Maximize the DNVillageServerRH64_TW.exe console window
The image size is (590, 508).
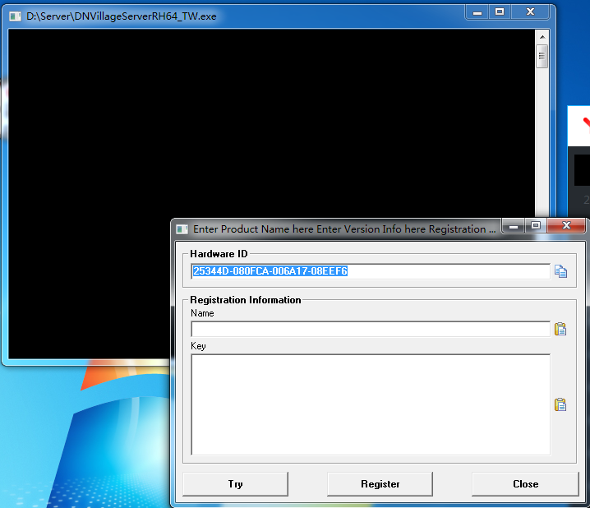click(500, 12)
